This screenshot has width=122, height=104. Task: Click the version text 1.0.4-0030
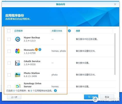30,64
